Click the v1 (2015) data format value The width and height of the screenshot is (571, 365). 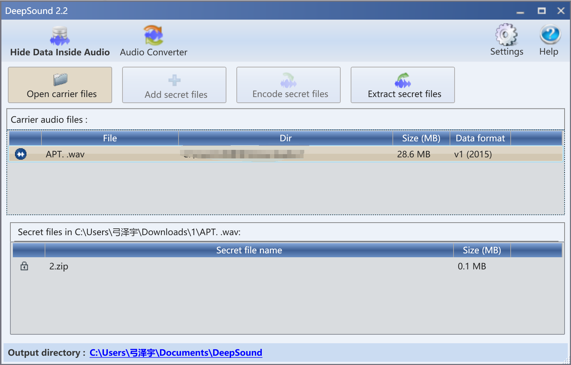(x=473, y=154)
